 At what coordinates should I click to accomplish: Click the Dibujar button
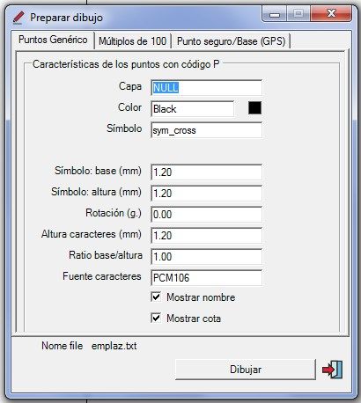click(x=246, y=370)
